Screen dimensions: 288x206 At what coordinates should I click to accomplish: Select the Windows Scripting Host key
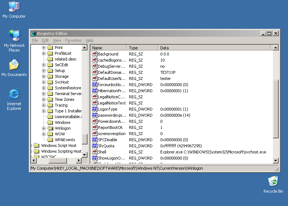click(61, 151)
